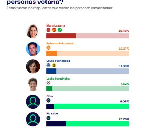Click the round 'O' icon under Otro
This screenshot has width=156, height=133.
tap(48, 101)
